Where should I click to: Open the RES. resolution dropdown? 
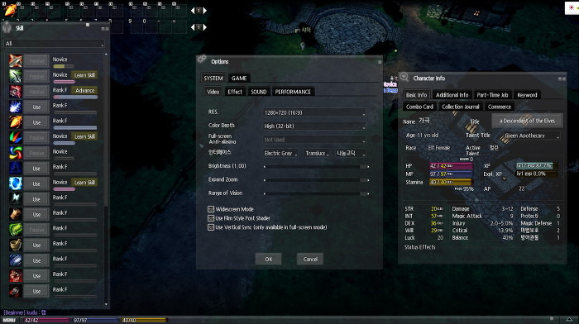click(x=314, y=112)
